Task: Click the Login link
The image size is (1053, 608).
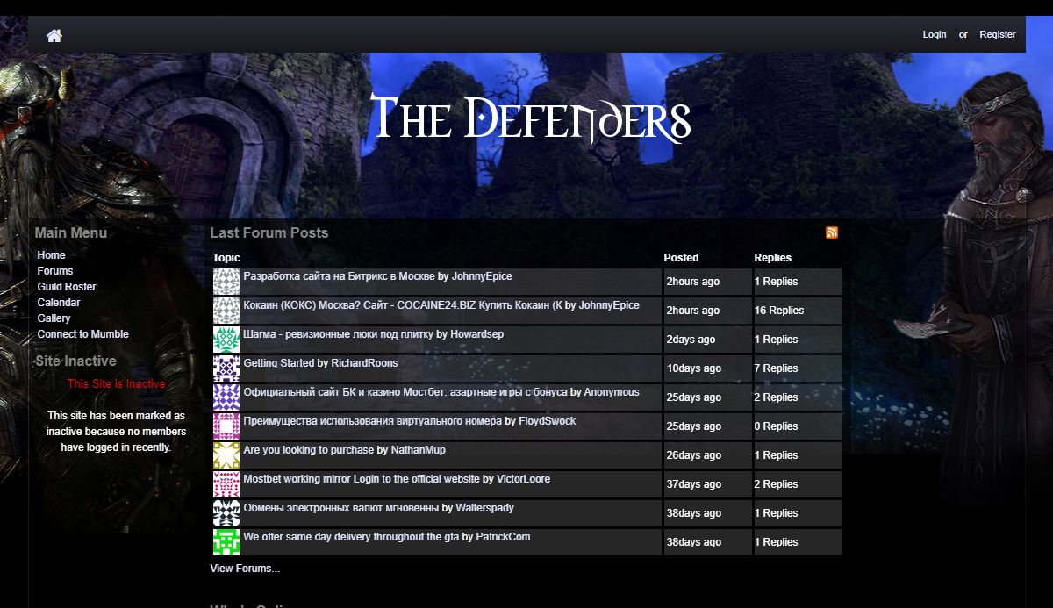Action: tap(935, 34)
